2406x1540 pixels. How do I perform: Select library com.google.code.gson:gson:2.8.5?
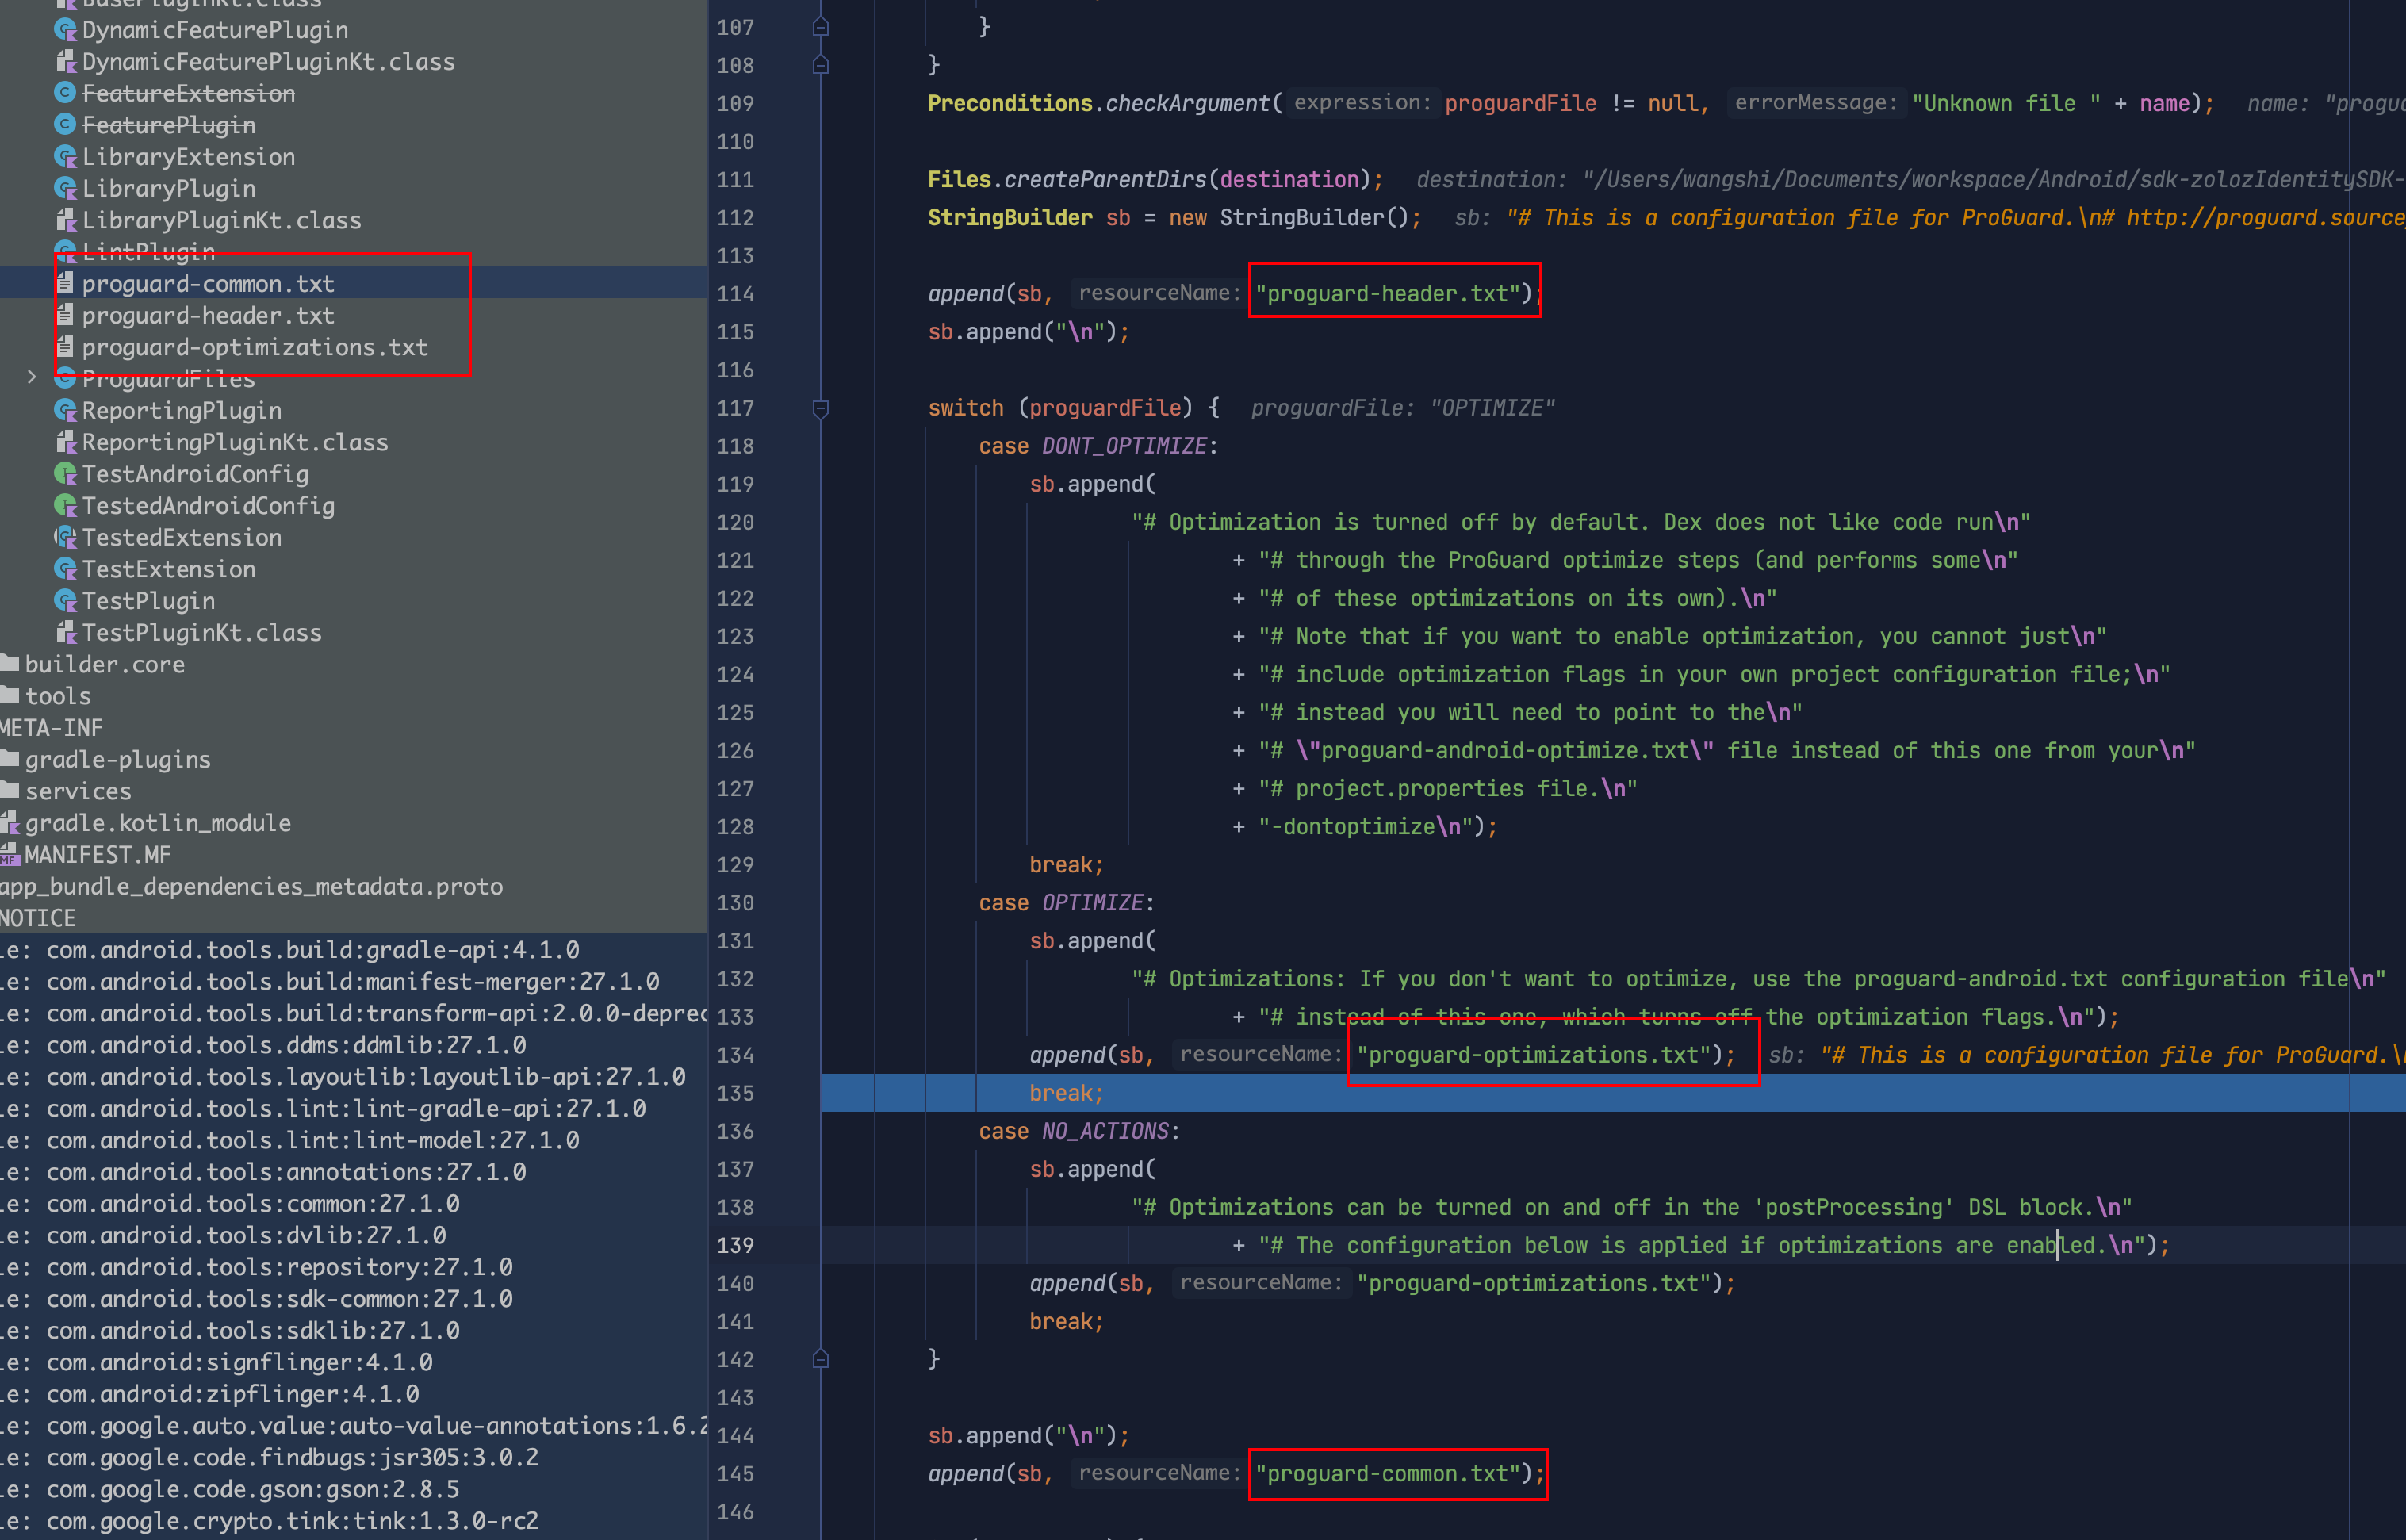click(252, 1489)
